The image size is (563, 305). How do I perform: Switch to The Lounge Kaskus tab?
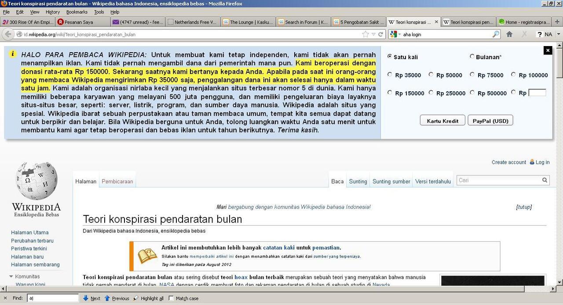tap(248, 22)
